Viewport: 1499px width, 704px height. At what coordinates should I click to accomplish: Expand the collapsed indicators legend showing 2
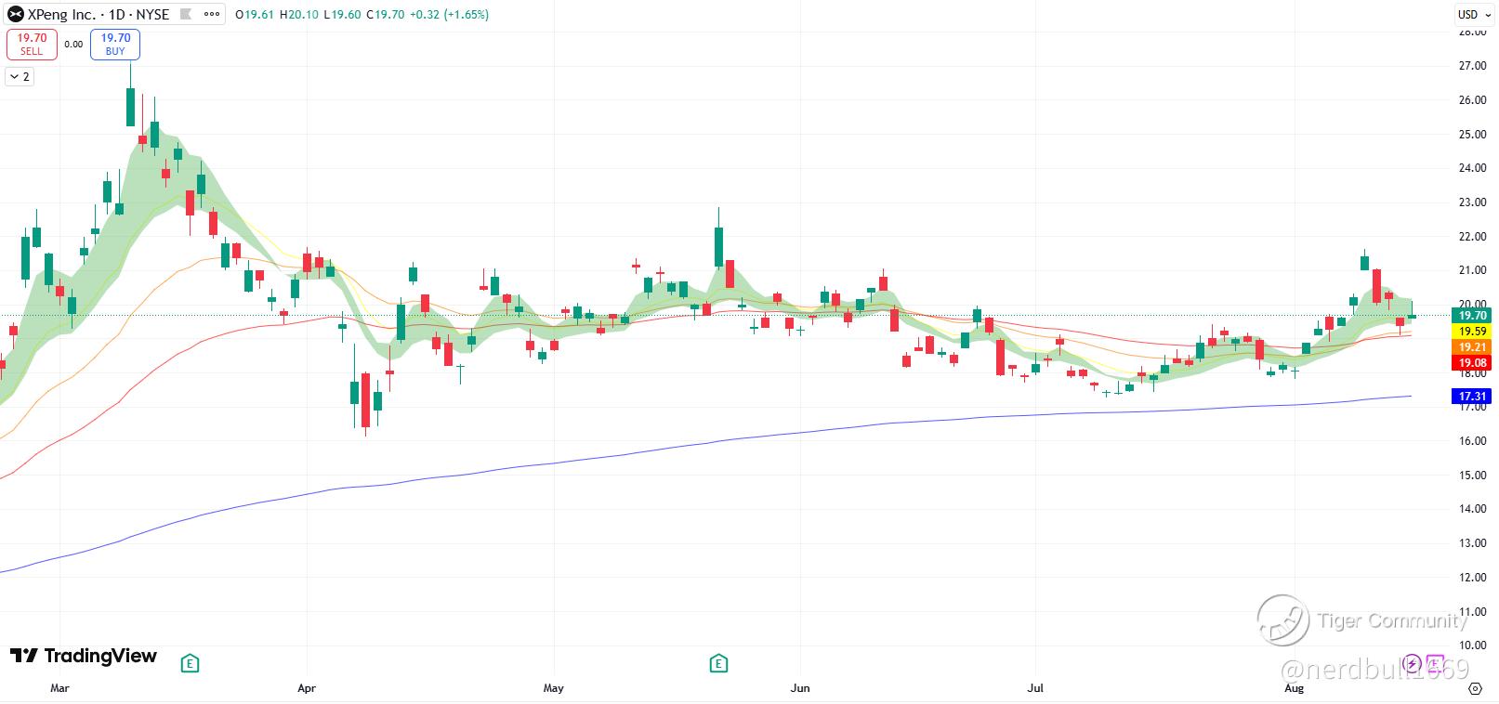[20, 77]
